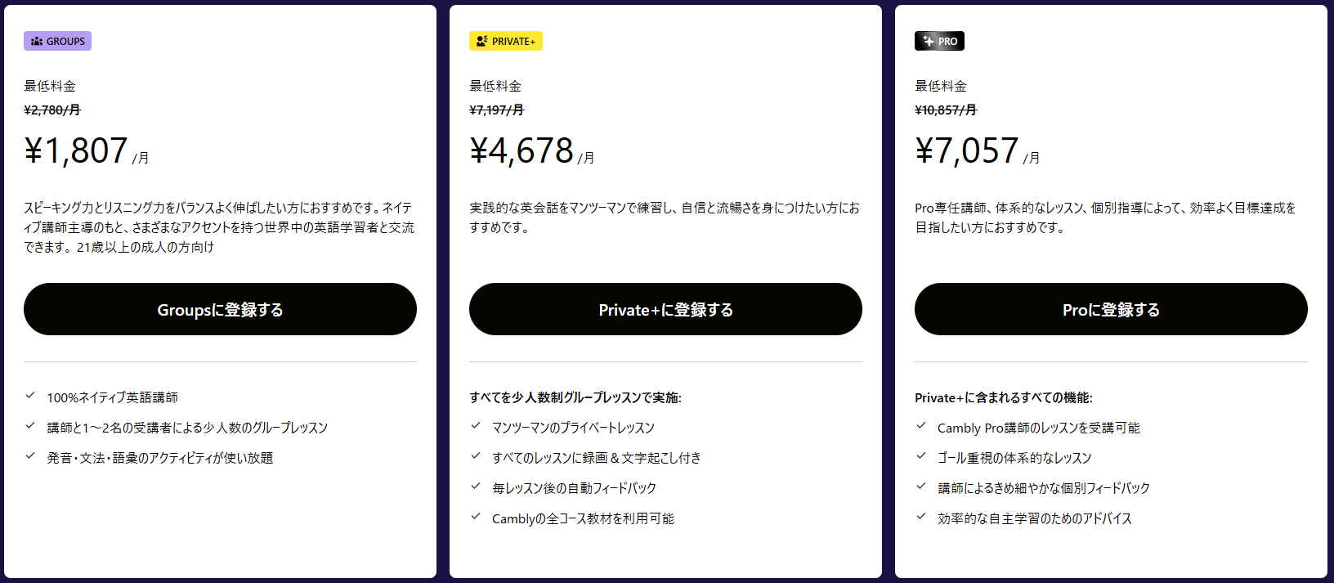Click the ¥1,807 Groups price

[76, 151]
